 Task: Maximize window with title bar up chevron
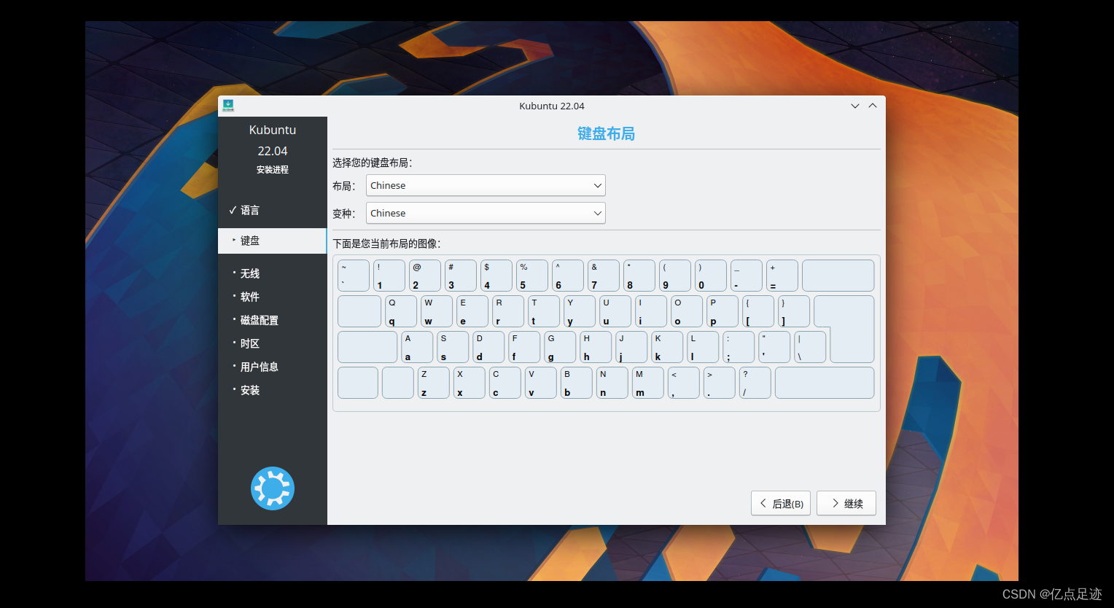click(873, 106)
